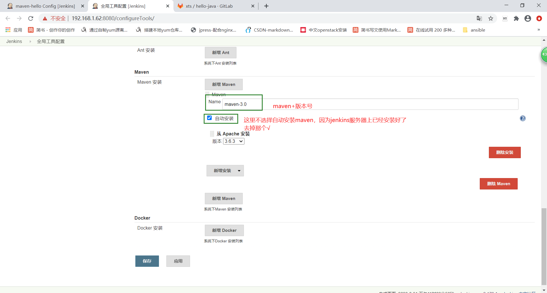547x293 pixels.
Task: Click the Jenkins breadcrumb link
Action: (x=14, y=42)
